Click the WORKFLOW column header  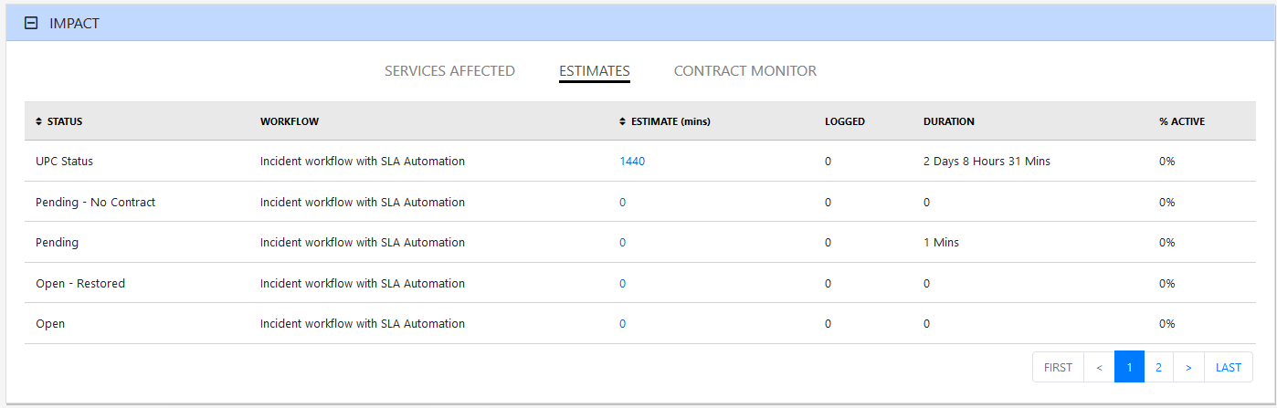[290, 121]
